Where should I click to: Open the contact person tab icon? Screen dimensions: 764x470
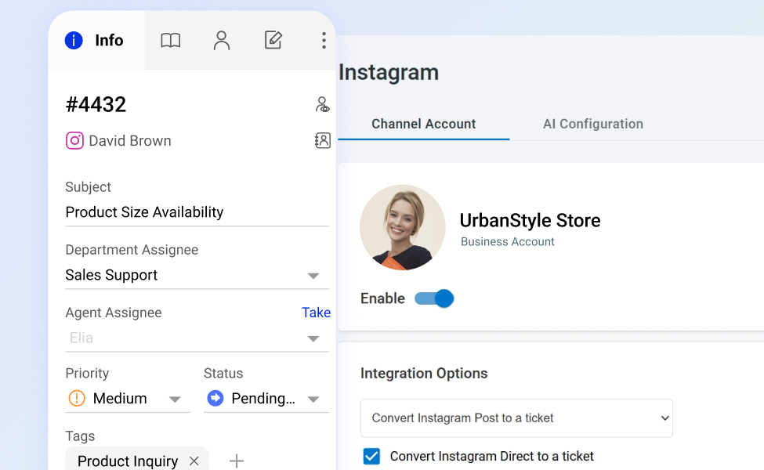click(x=222, y=41)
